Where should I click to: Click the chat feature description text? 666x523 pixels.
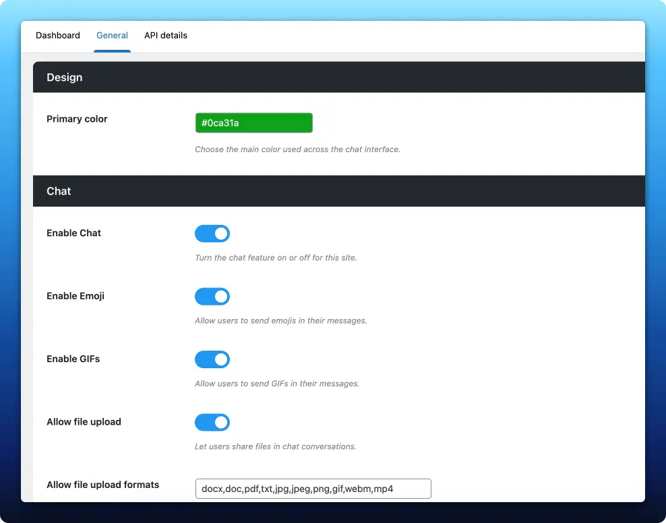coord(276,257)
